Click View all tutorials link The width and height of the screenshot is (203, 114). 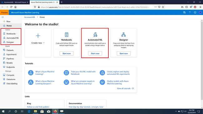click(125, 88)
